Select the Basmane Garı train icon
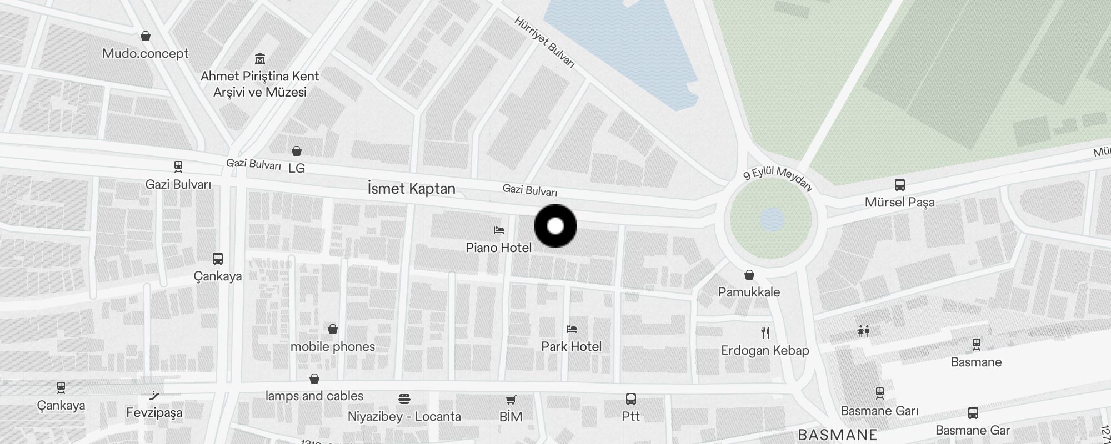Image resolution: width=1111 pixels, height=444 pixels. point(880,393)
